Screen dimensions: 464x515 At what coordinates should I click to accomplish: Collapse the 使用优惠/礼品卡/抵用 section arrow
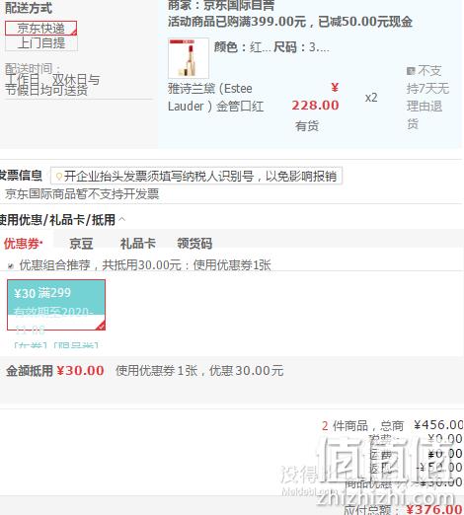point(122,219)
